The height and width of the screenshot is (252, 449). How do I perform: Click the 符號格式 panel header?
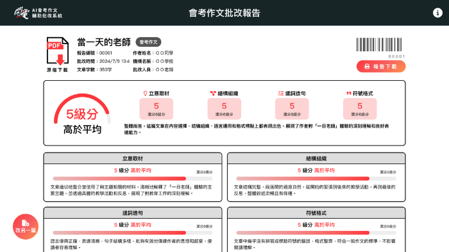click(x=316, y=213)
